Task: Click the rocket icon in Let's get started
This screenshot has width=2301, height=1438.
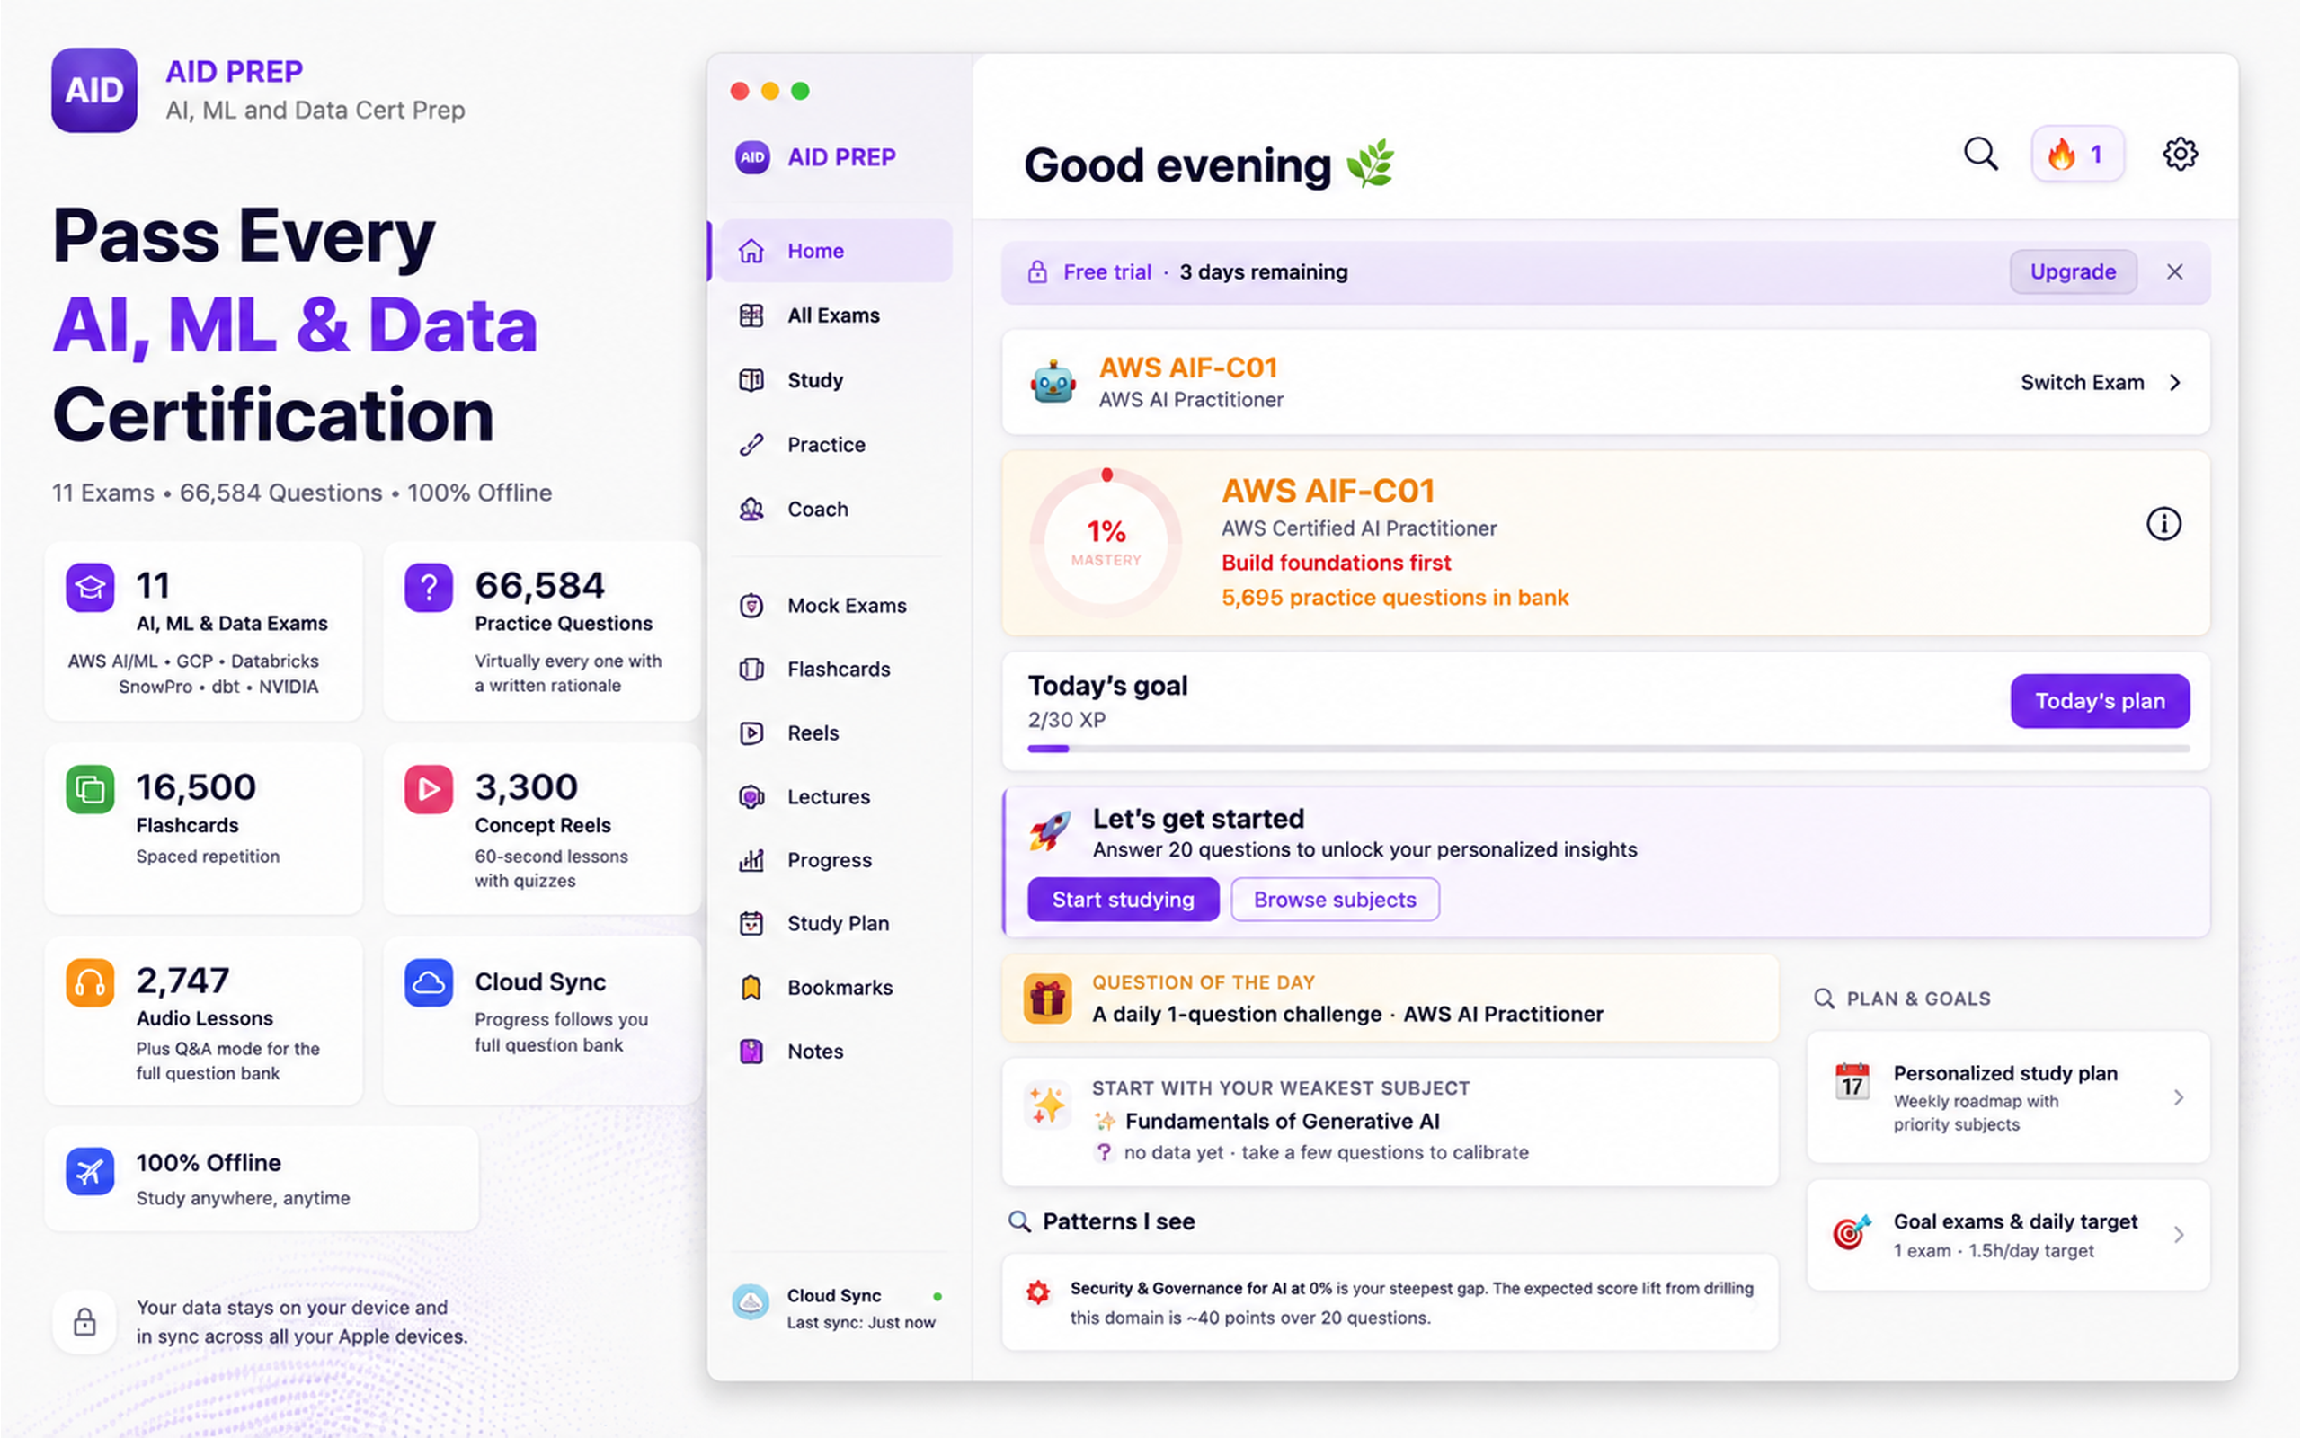Action: pyautogui.click(x=1050, y=830)
